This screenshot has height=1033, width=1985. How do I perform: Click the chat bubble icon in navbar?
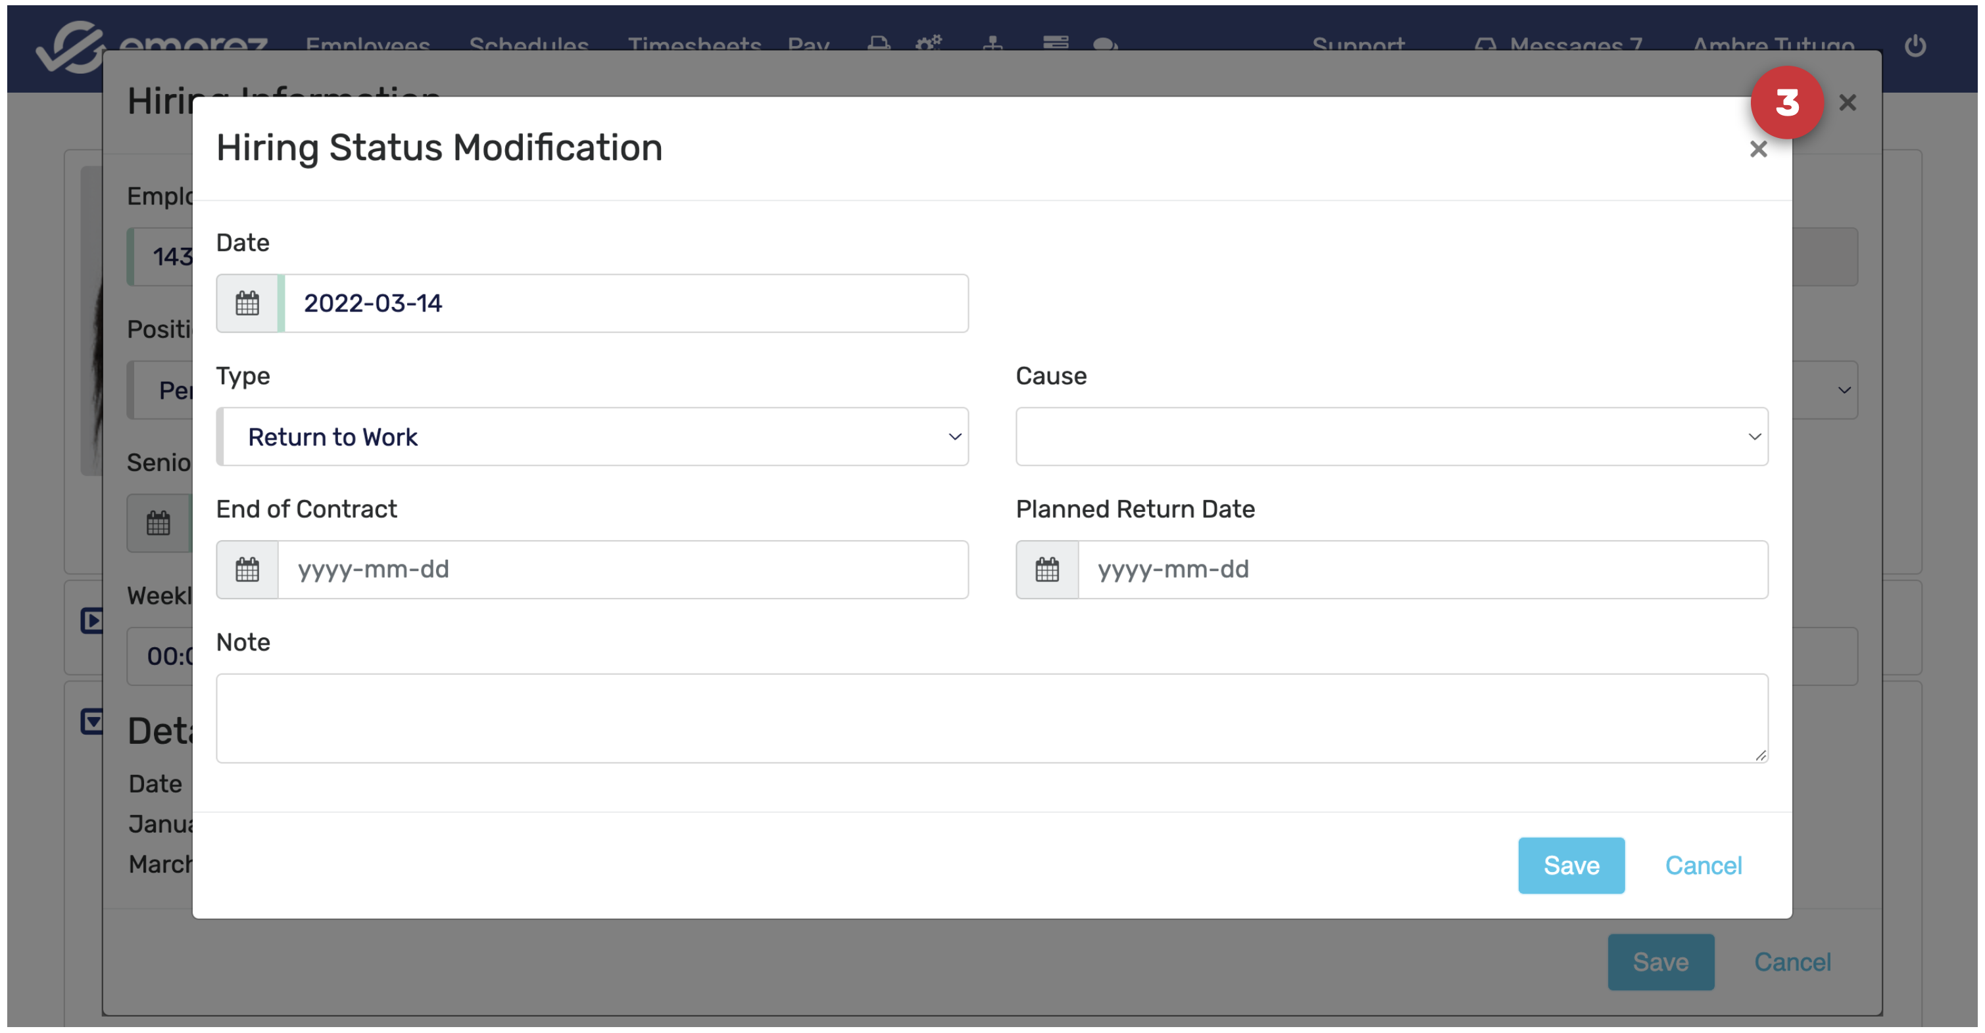click(x=1104, y=45)
